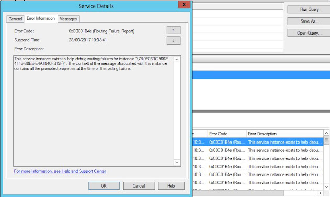This screenshot has height=197, width=330.
Task: Click the results list vertical scrollbar thumb
Action: (326, 140)
